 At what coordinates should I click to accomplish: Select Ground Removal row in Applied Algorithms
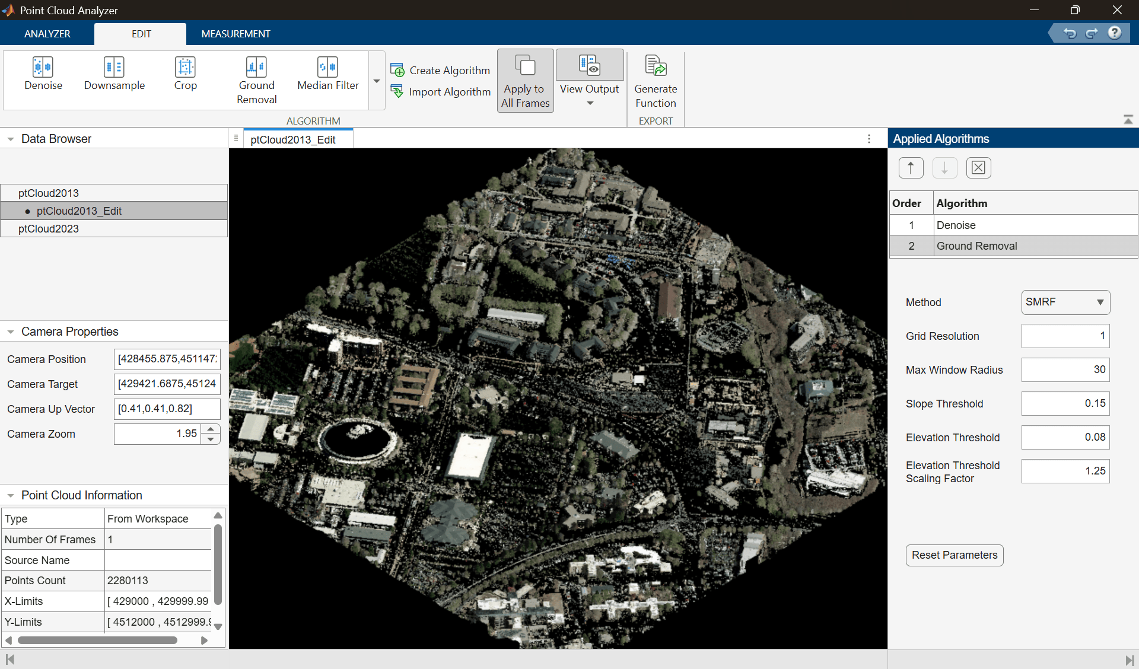pos(1013,246)
